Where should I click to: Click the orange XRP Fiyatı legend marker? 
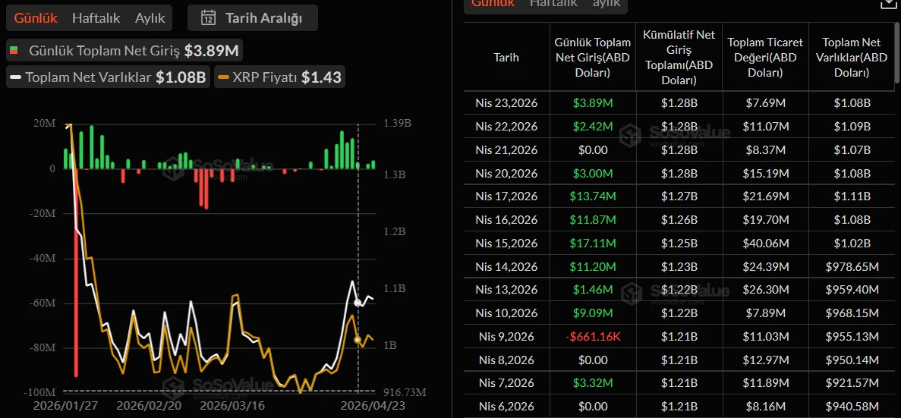223,77
